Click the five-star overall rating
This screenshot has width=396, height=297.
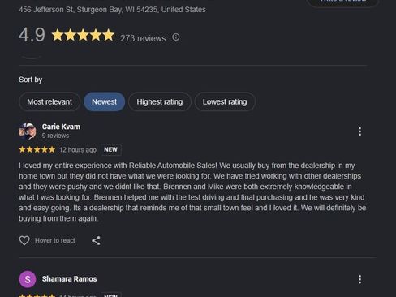(x=83, y=35)
